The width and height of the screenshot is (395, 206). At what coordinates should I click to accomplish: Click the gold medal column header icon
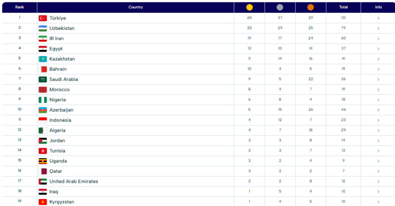tap(249, 7)
